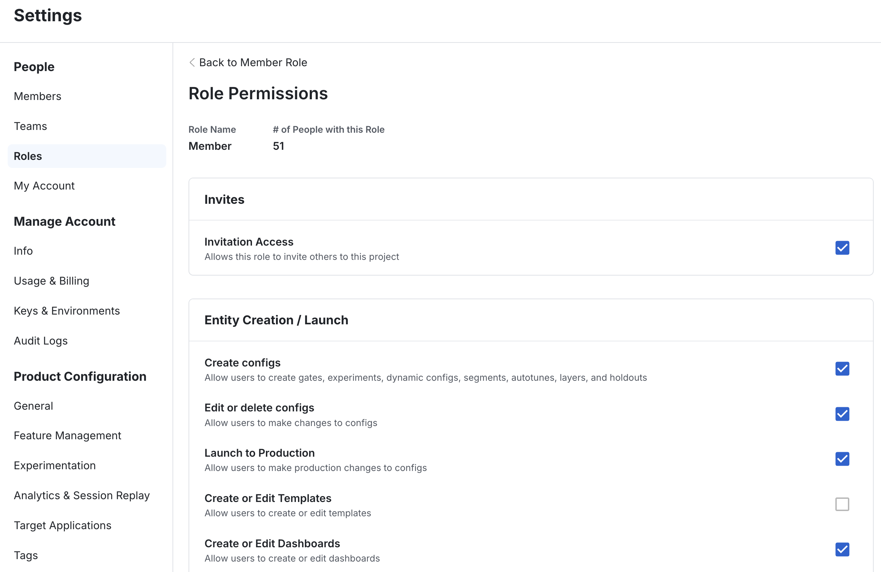Open Feature Management settings
Viewport: 881px width, 572px height.
pyautogui.click(x=67, y=435)
